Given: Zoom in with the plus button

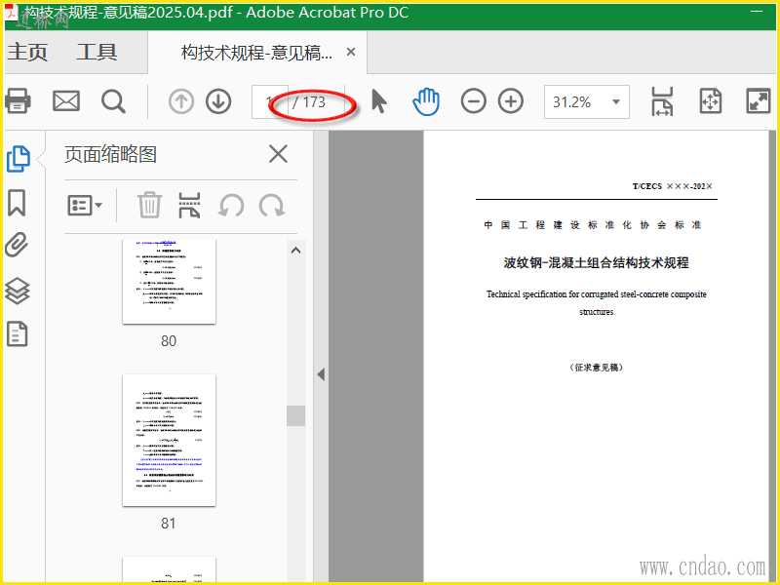Looking at the screenshot, I should point(511,101).
